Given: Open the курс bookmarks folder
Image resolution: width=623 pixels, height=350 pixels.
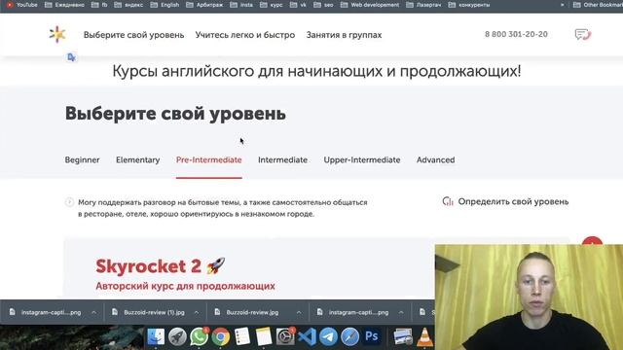Looking at the screenshot, I should tap(272, 5).
